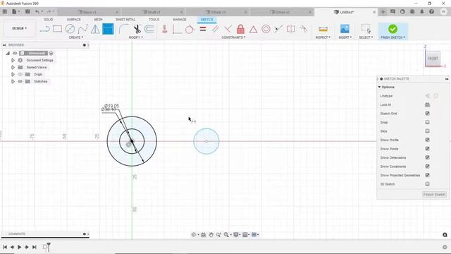Expand the Document Settings tree node

point(13,60)
